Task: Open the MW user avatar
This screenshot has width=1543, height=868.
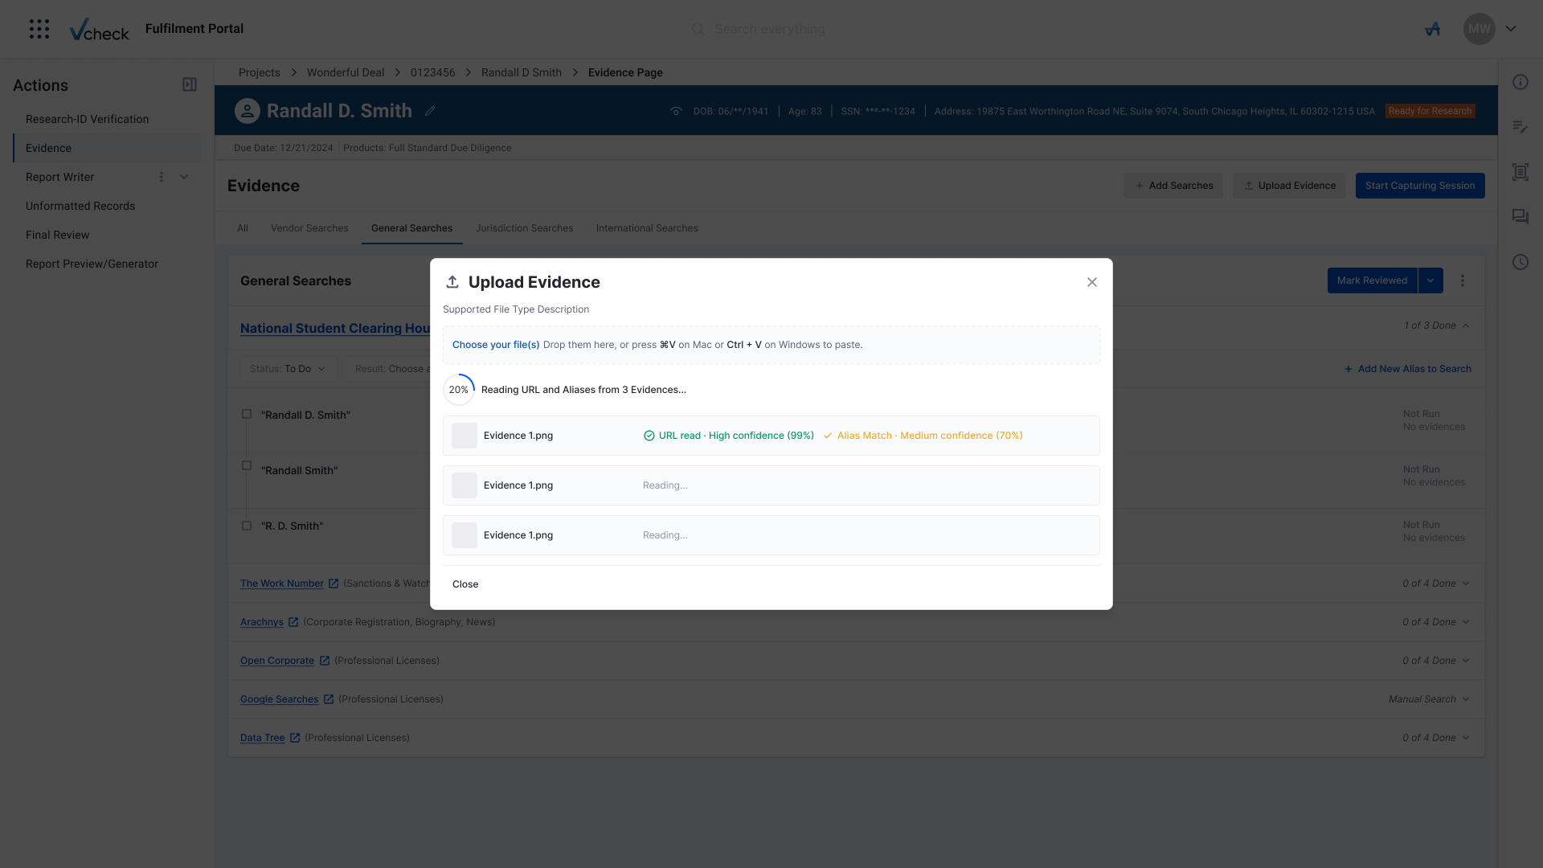Action: pos(1479,29)
